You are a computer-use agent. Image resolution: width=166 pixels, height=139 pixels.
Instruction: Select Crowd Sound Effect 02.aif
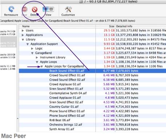(x=92, y=80)
